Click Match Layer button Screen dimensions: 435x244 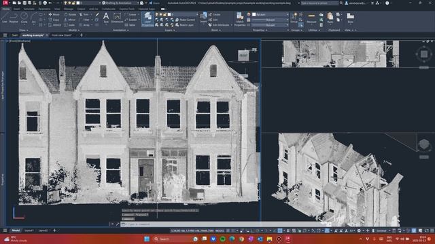click(x=184, y=25)
